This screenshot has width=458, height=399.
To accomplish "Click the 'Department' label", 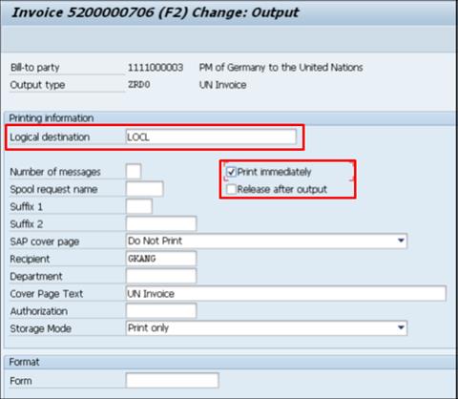I will tap(36, 277).
